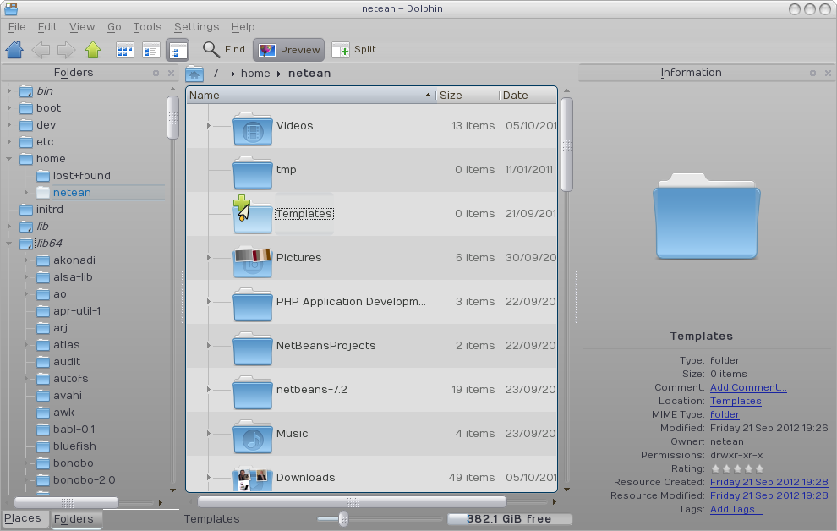The image size is (837, 531).
Task: Open dropdown arrow before netean in breadcrumb
Action: click(x=279, y=74)
